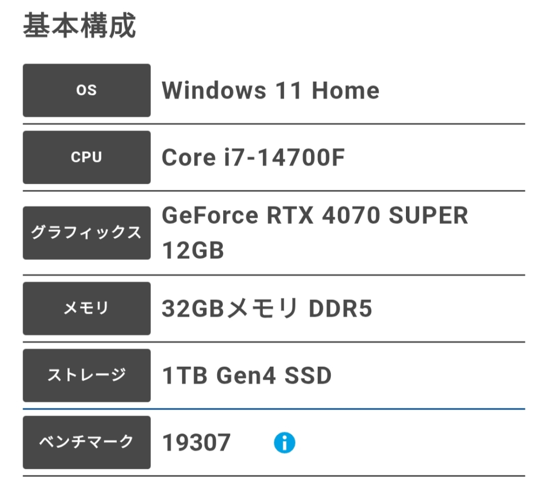
Task: Click the 12GB VRAM text
Action: click(193, 251)
